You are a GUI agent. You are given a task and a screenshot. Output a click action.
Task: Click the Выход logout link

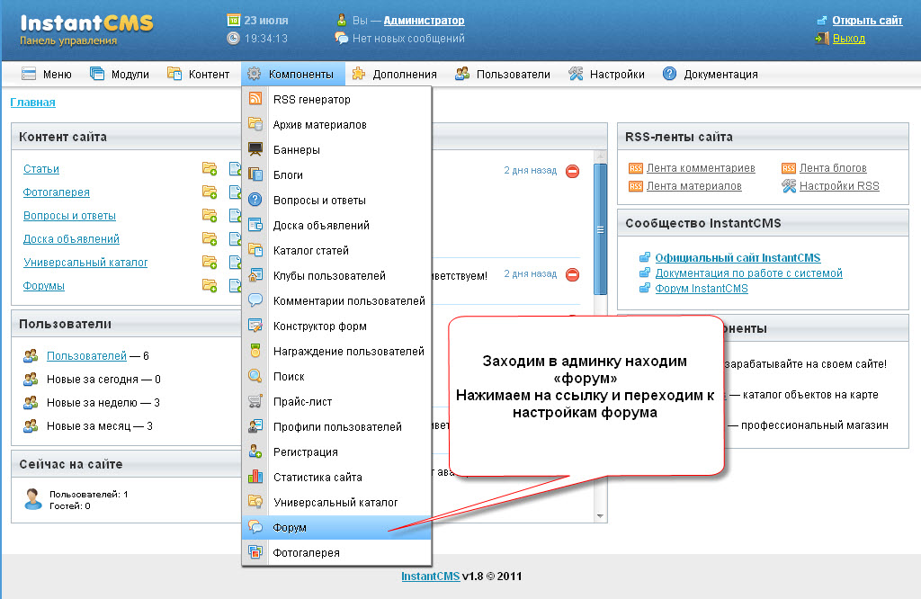coord(849,39)
